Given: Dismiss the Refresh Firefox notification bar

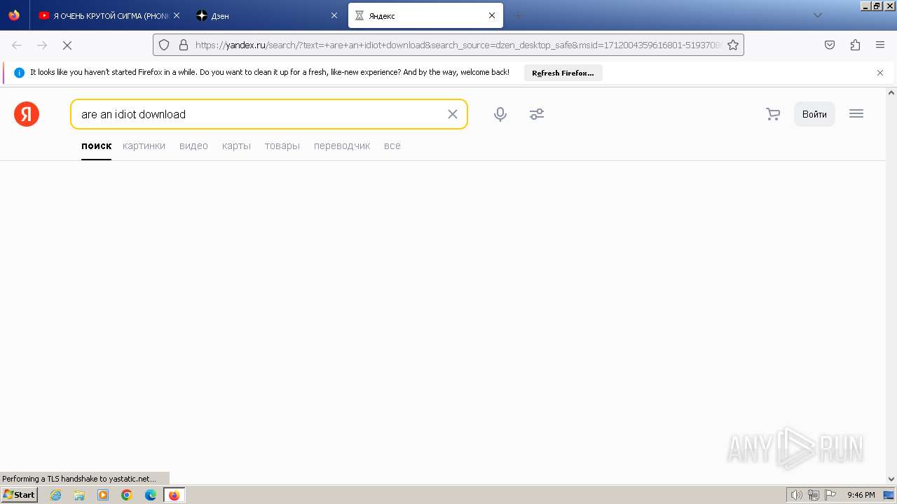Looking at the screenshot, I should click(x=880, y=73).
